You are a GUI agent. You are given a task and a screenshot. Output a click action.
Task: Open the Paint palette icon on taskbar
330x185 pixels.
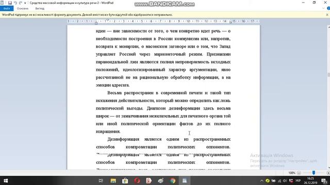pyautogui.click(x=161, y=180)
